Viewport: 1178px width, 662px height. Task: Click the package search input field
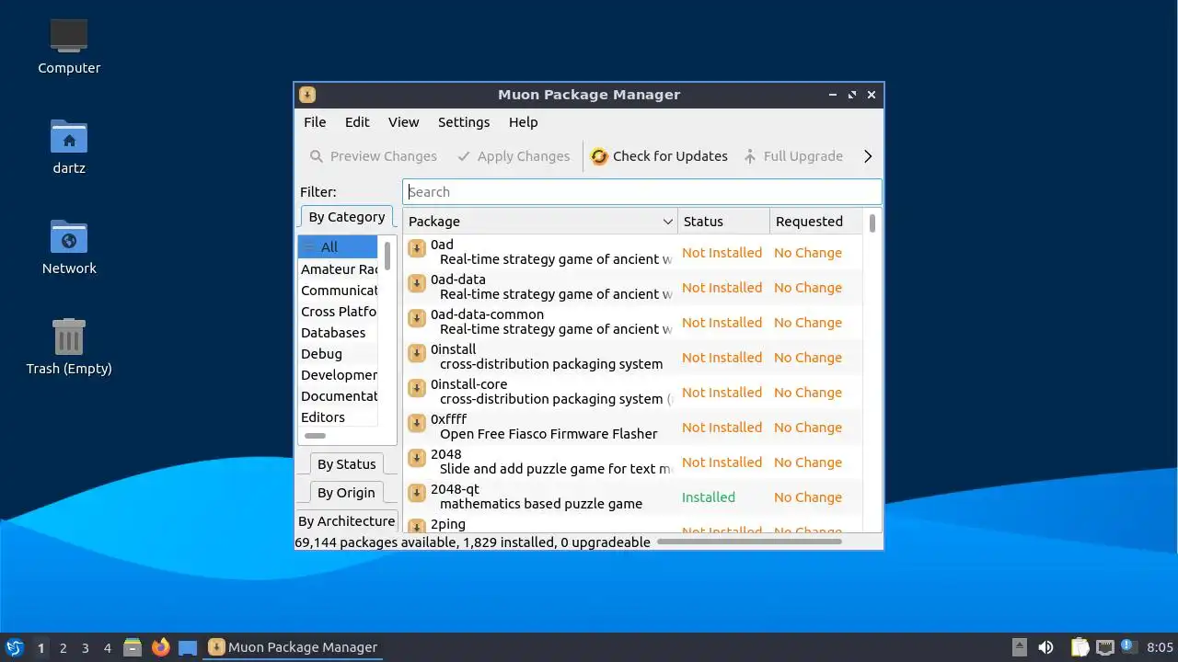(641, 191)
